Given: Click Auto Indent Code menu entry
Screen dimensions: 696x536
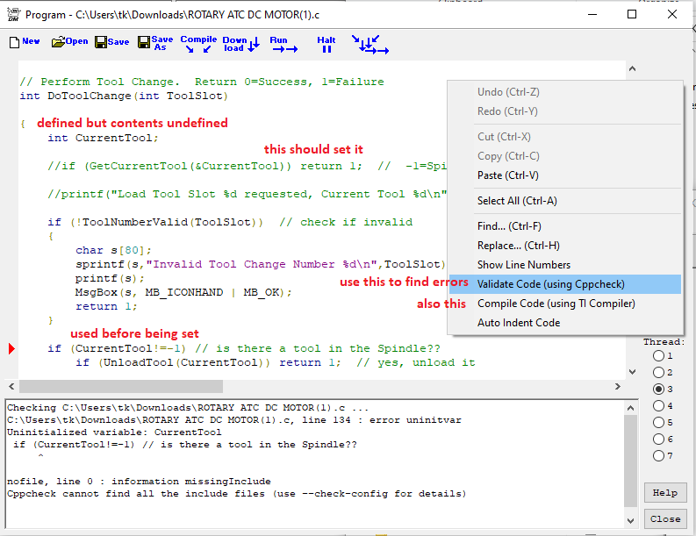Looking at the screenshot, I should click(x=518, y=323).
